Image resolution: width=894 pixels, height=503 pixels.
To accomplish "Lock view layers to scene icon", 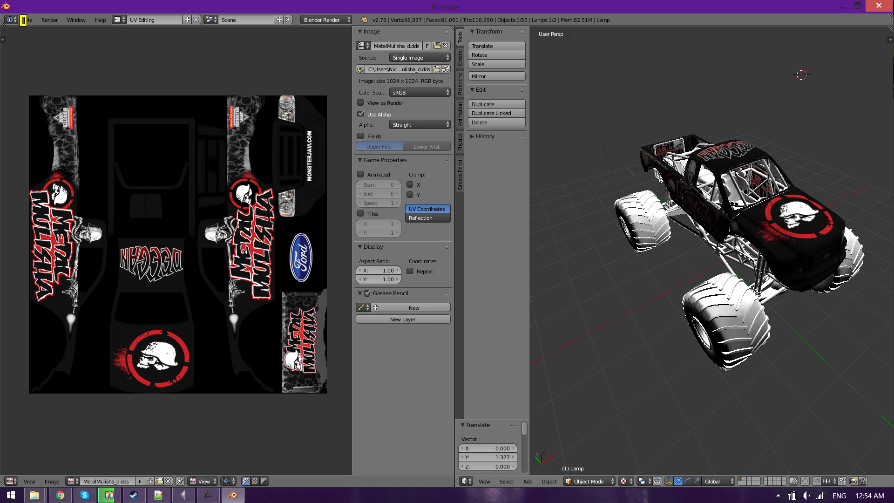I will [x=793, y=481].
